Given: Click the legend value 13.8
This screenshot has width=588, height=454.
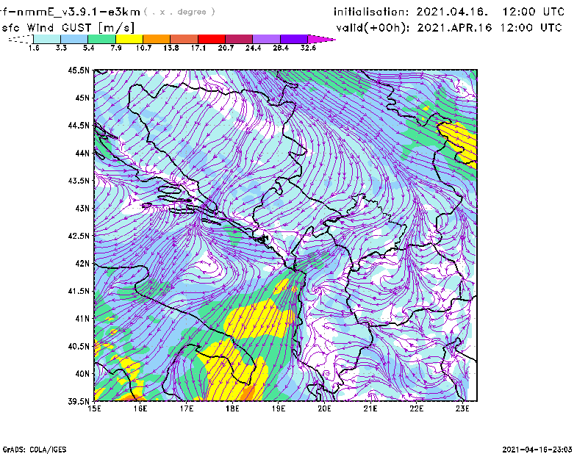Looking at the screenshot, I should pos(171,48).
